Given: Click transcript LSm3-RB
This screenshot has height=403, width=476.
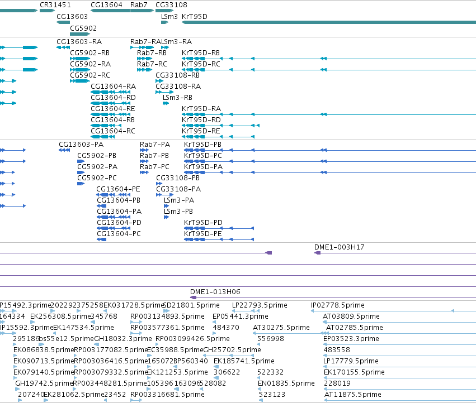Looking at the screenshot, I should point(177,98).
